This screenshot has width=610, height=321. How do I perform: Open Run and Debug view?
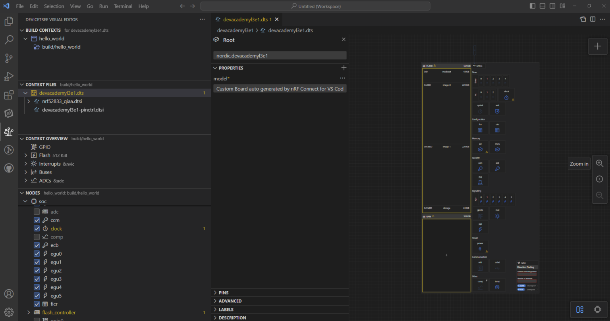[9, 76]
